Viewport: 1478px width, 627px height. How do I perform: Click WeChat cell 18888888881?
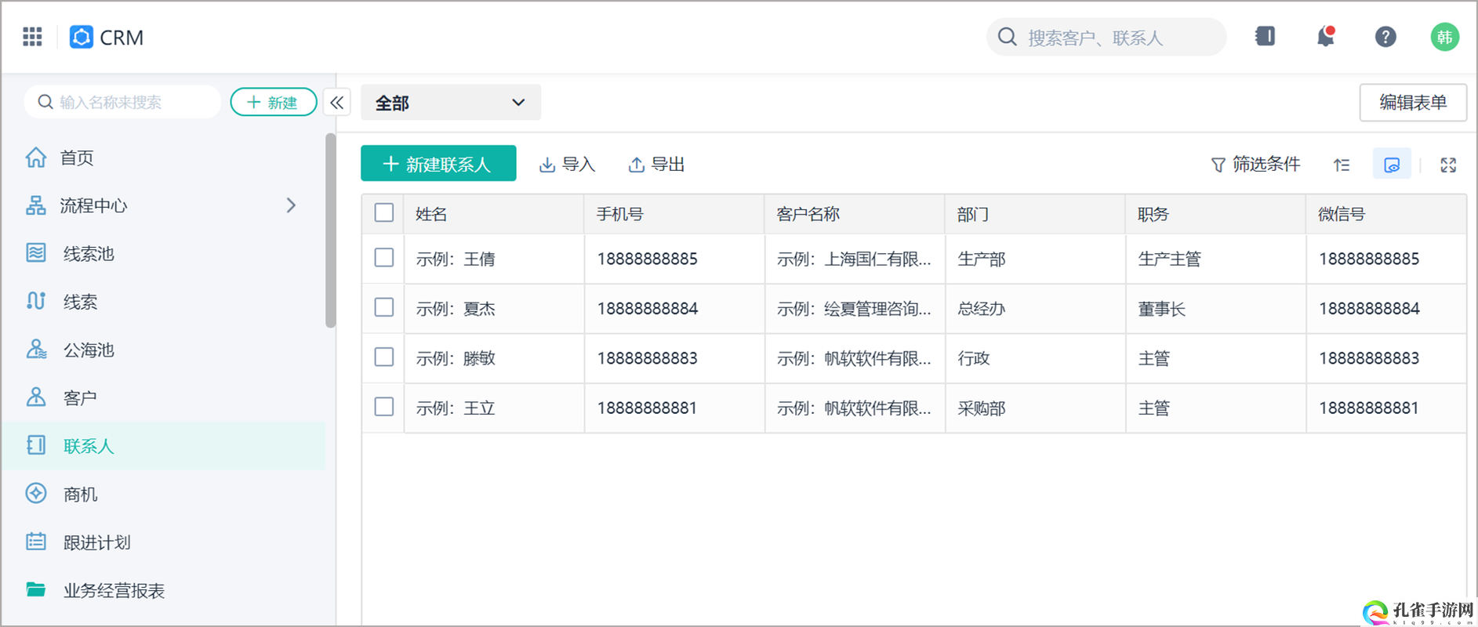1386,408
